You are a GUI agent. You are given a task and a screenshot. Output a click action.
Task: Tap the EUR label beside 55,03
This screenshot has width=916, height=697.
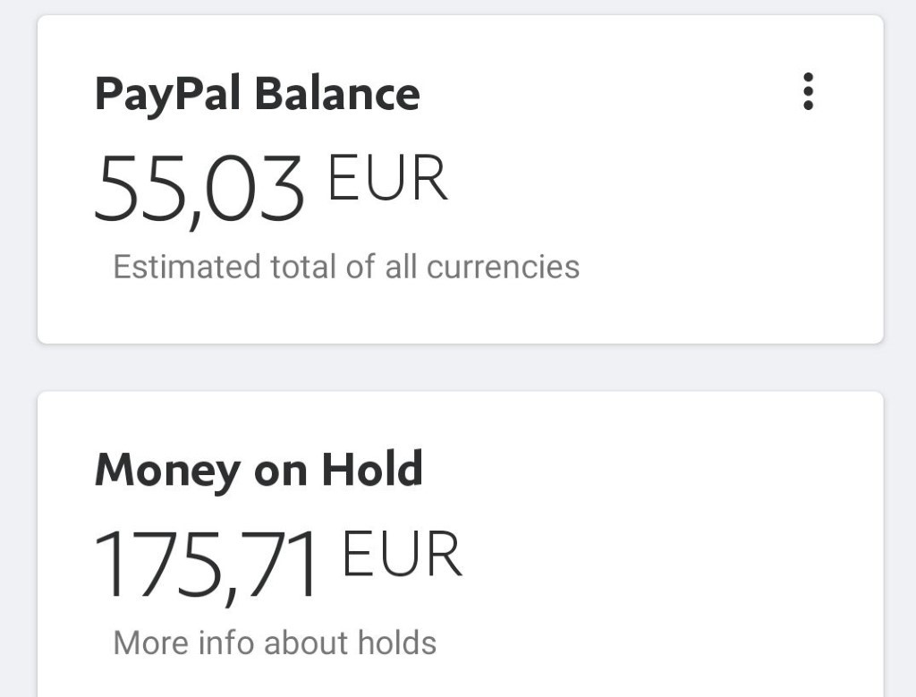(x=387, y=178)
